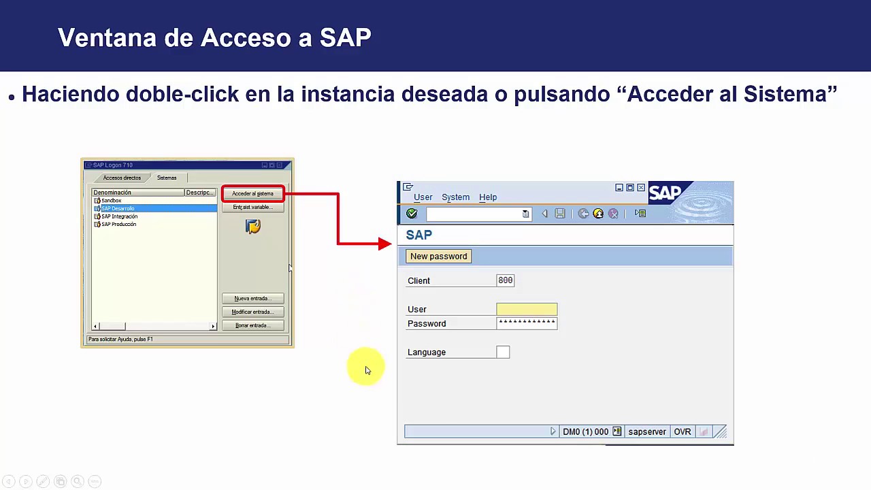Image resolution: width=871 pixels, height=490 pixels.
Task: Open the User menu
Action: [x=423, y=197]
